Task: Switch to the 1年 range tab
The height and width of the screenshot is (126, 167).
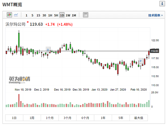Action: point(103,118)
